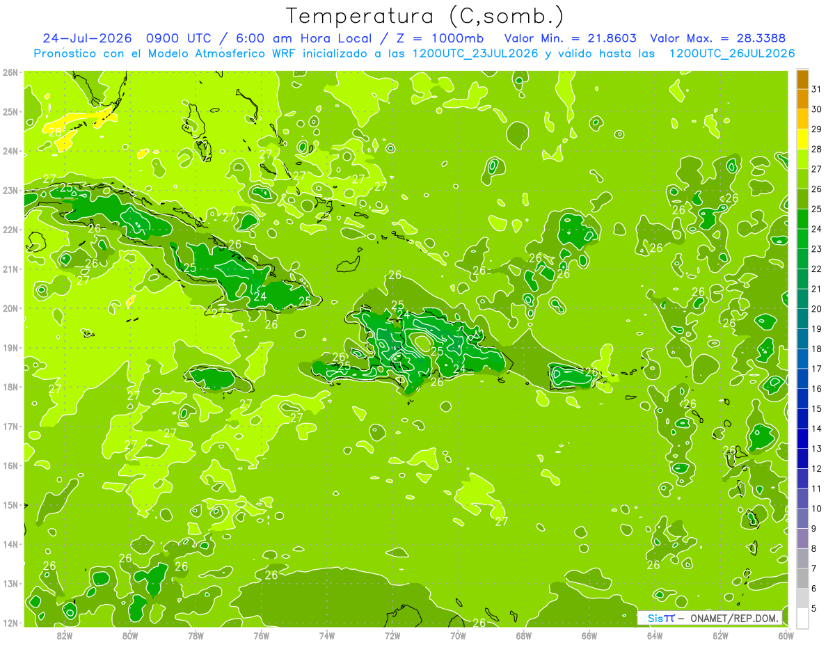Click the teal legend swatch between 19 and 20
The width and height of the screenshot is (835, 645).
click(802, 319)
